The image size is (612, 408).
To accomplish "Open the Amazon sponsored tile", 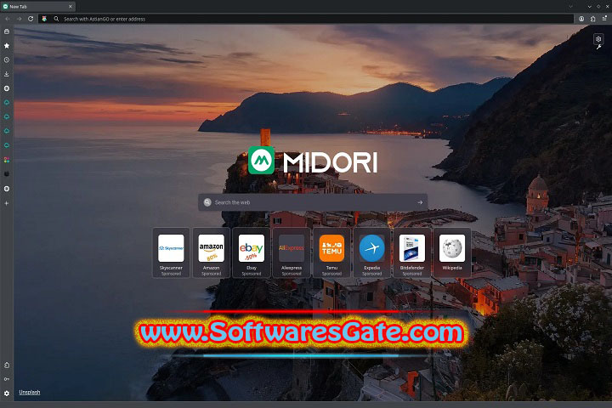I will (x=211, y=253).
